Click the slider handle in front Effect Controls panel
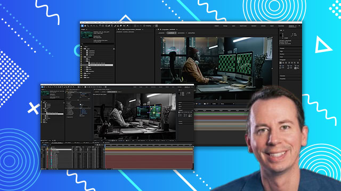This screenshot has width=341, height=191. point(78,100)
